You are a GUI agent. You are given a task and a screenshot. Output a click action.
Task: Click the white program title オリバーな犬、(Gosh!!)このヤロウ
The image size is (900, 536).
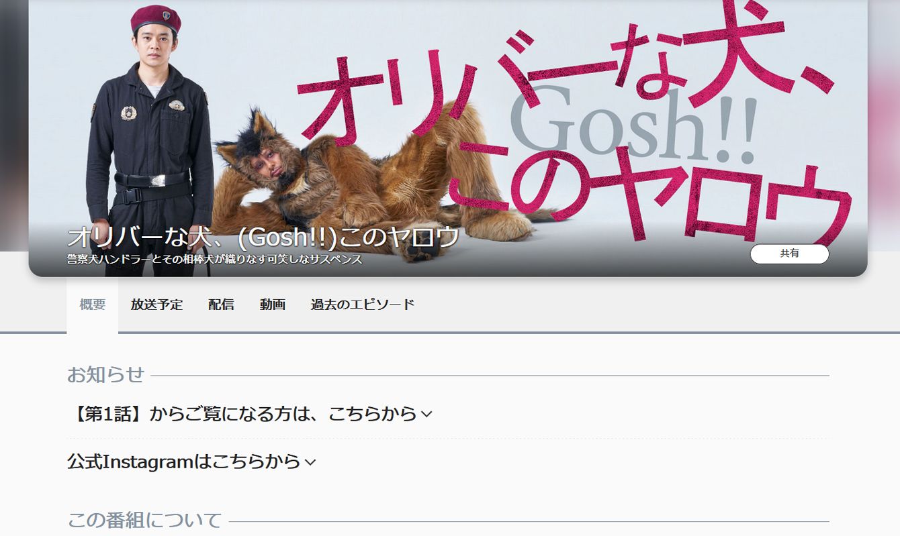263,237
